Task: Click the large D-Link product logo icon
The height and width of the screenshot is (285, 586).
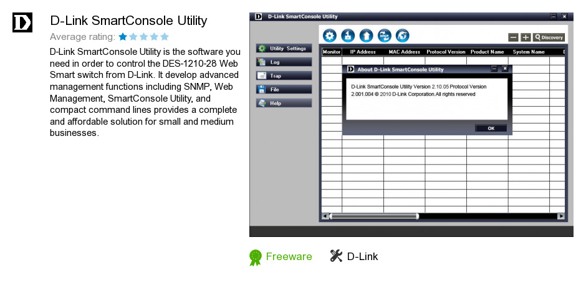Action: pyautogui.click(x=22, y=22)
